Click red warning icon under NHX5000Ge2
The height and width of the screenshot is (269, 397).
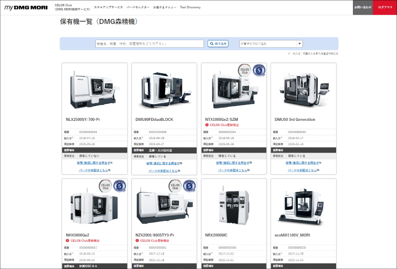point(67,241)
